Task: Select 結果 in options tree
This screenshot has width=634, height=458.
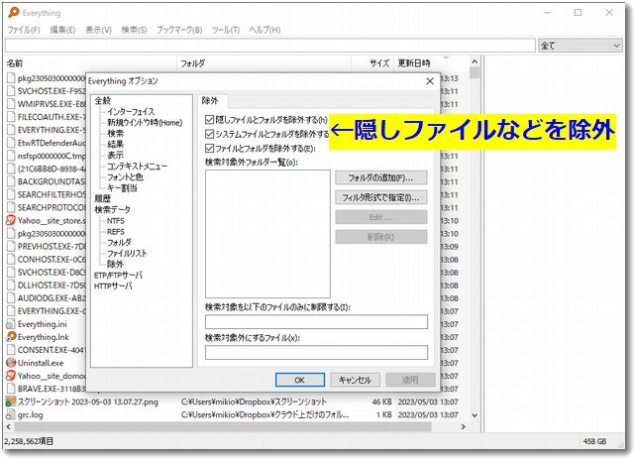Action: 116,144
